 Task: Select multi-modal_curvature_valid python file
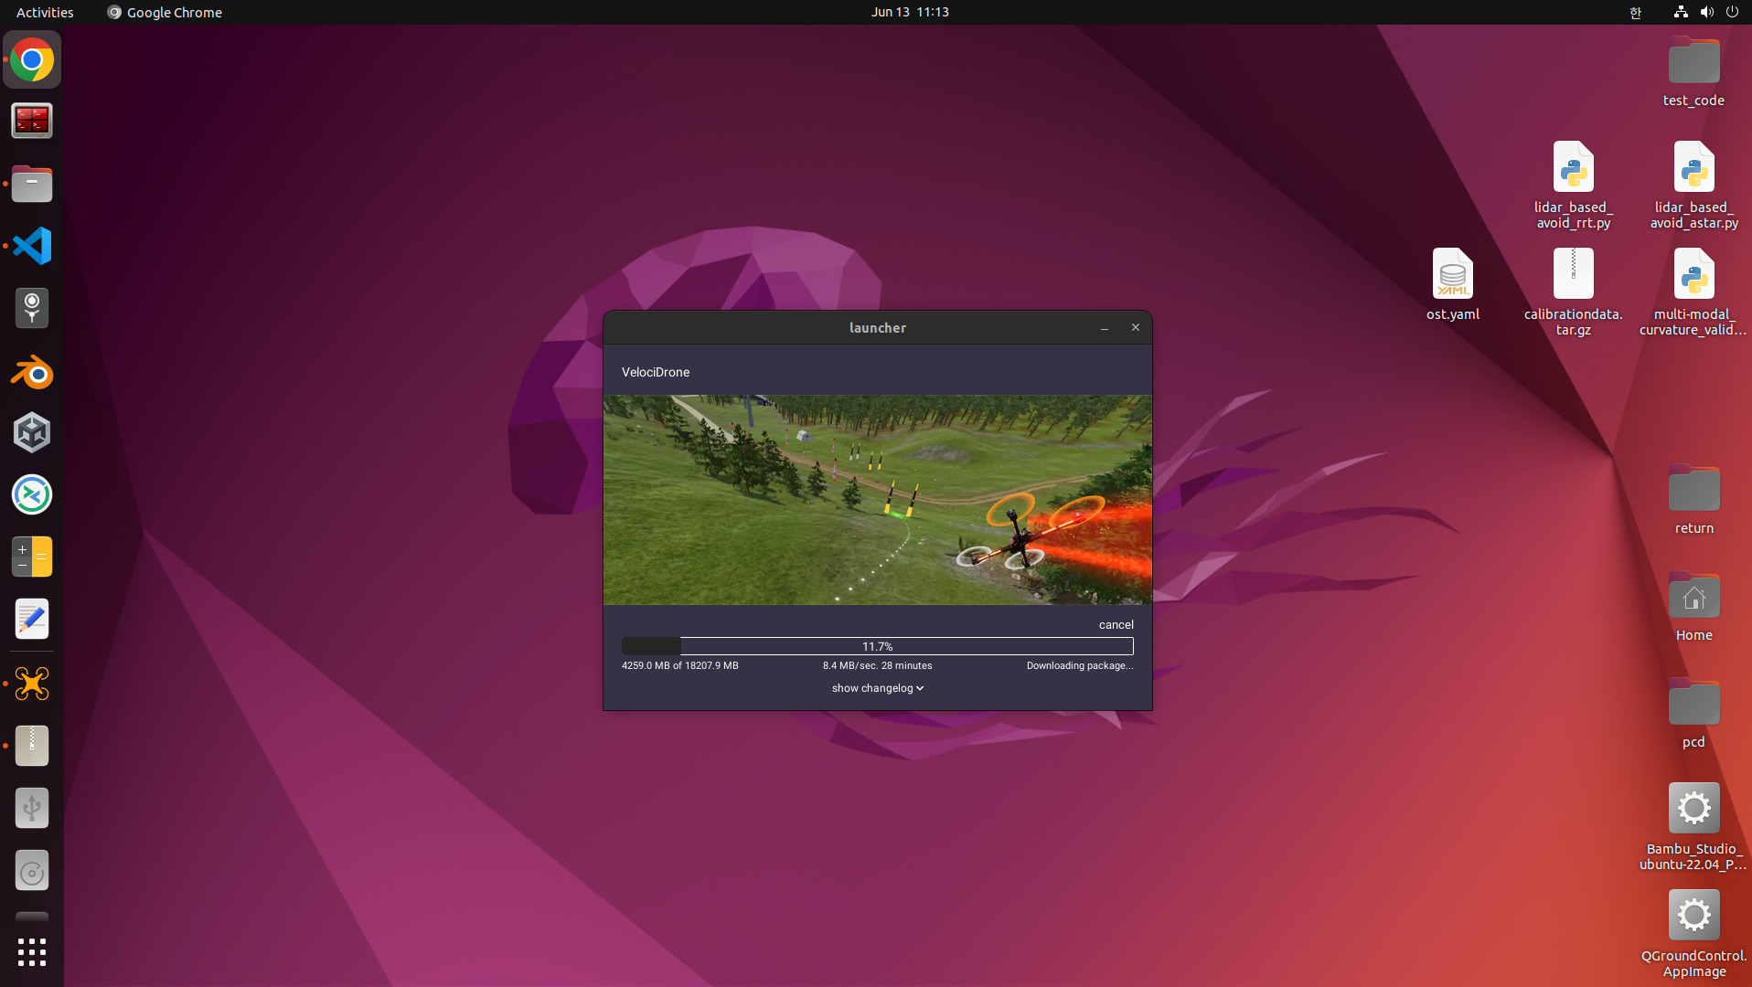coord(1693,292)
